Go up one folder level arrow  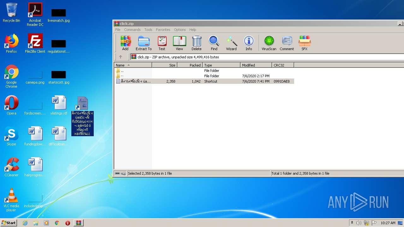click(121, 57)
